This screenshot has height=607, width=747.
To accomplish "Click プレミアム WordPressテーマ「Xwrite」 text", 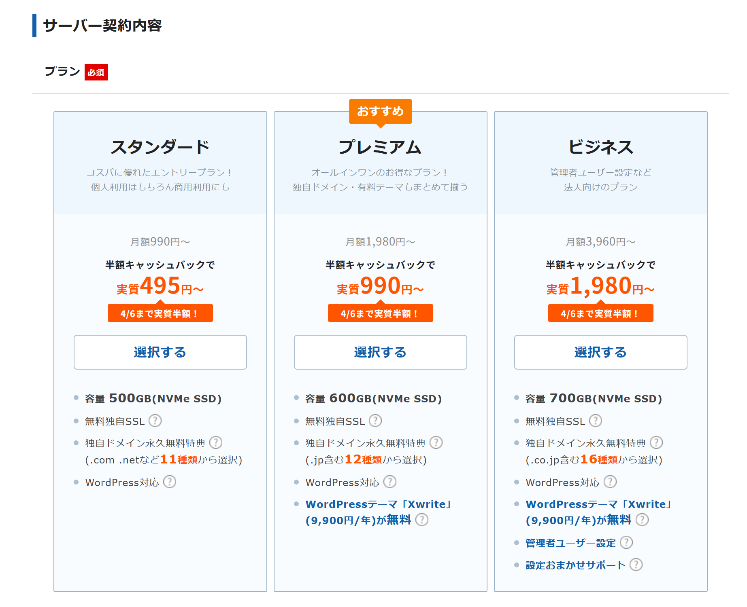I will [379, 504].
